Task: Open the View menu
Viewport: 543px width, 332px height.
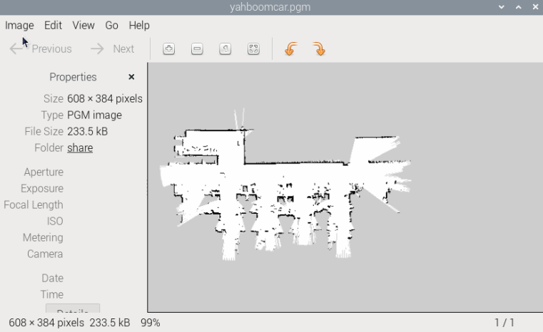Action: click(x=83, y=25)
